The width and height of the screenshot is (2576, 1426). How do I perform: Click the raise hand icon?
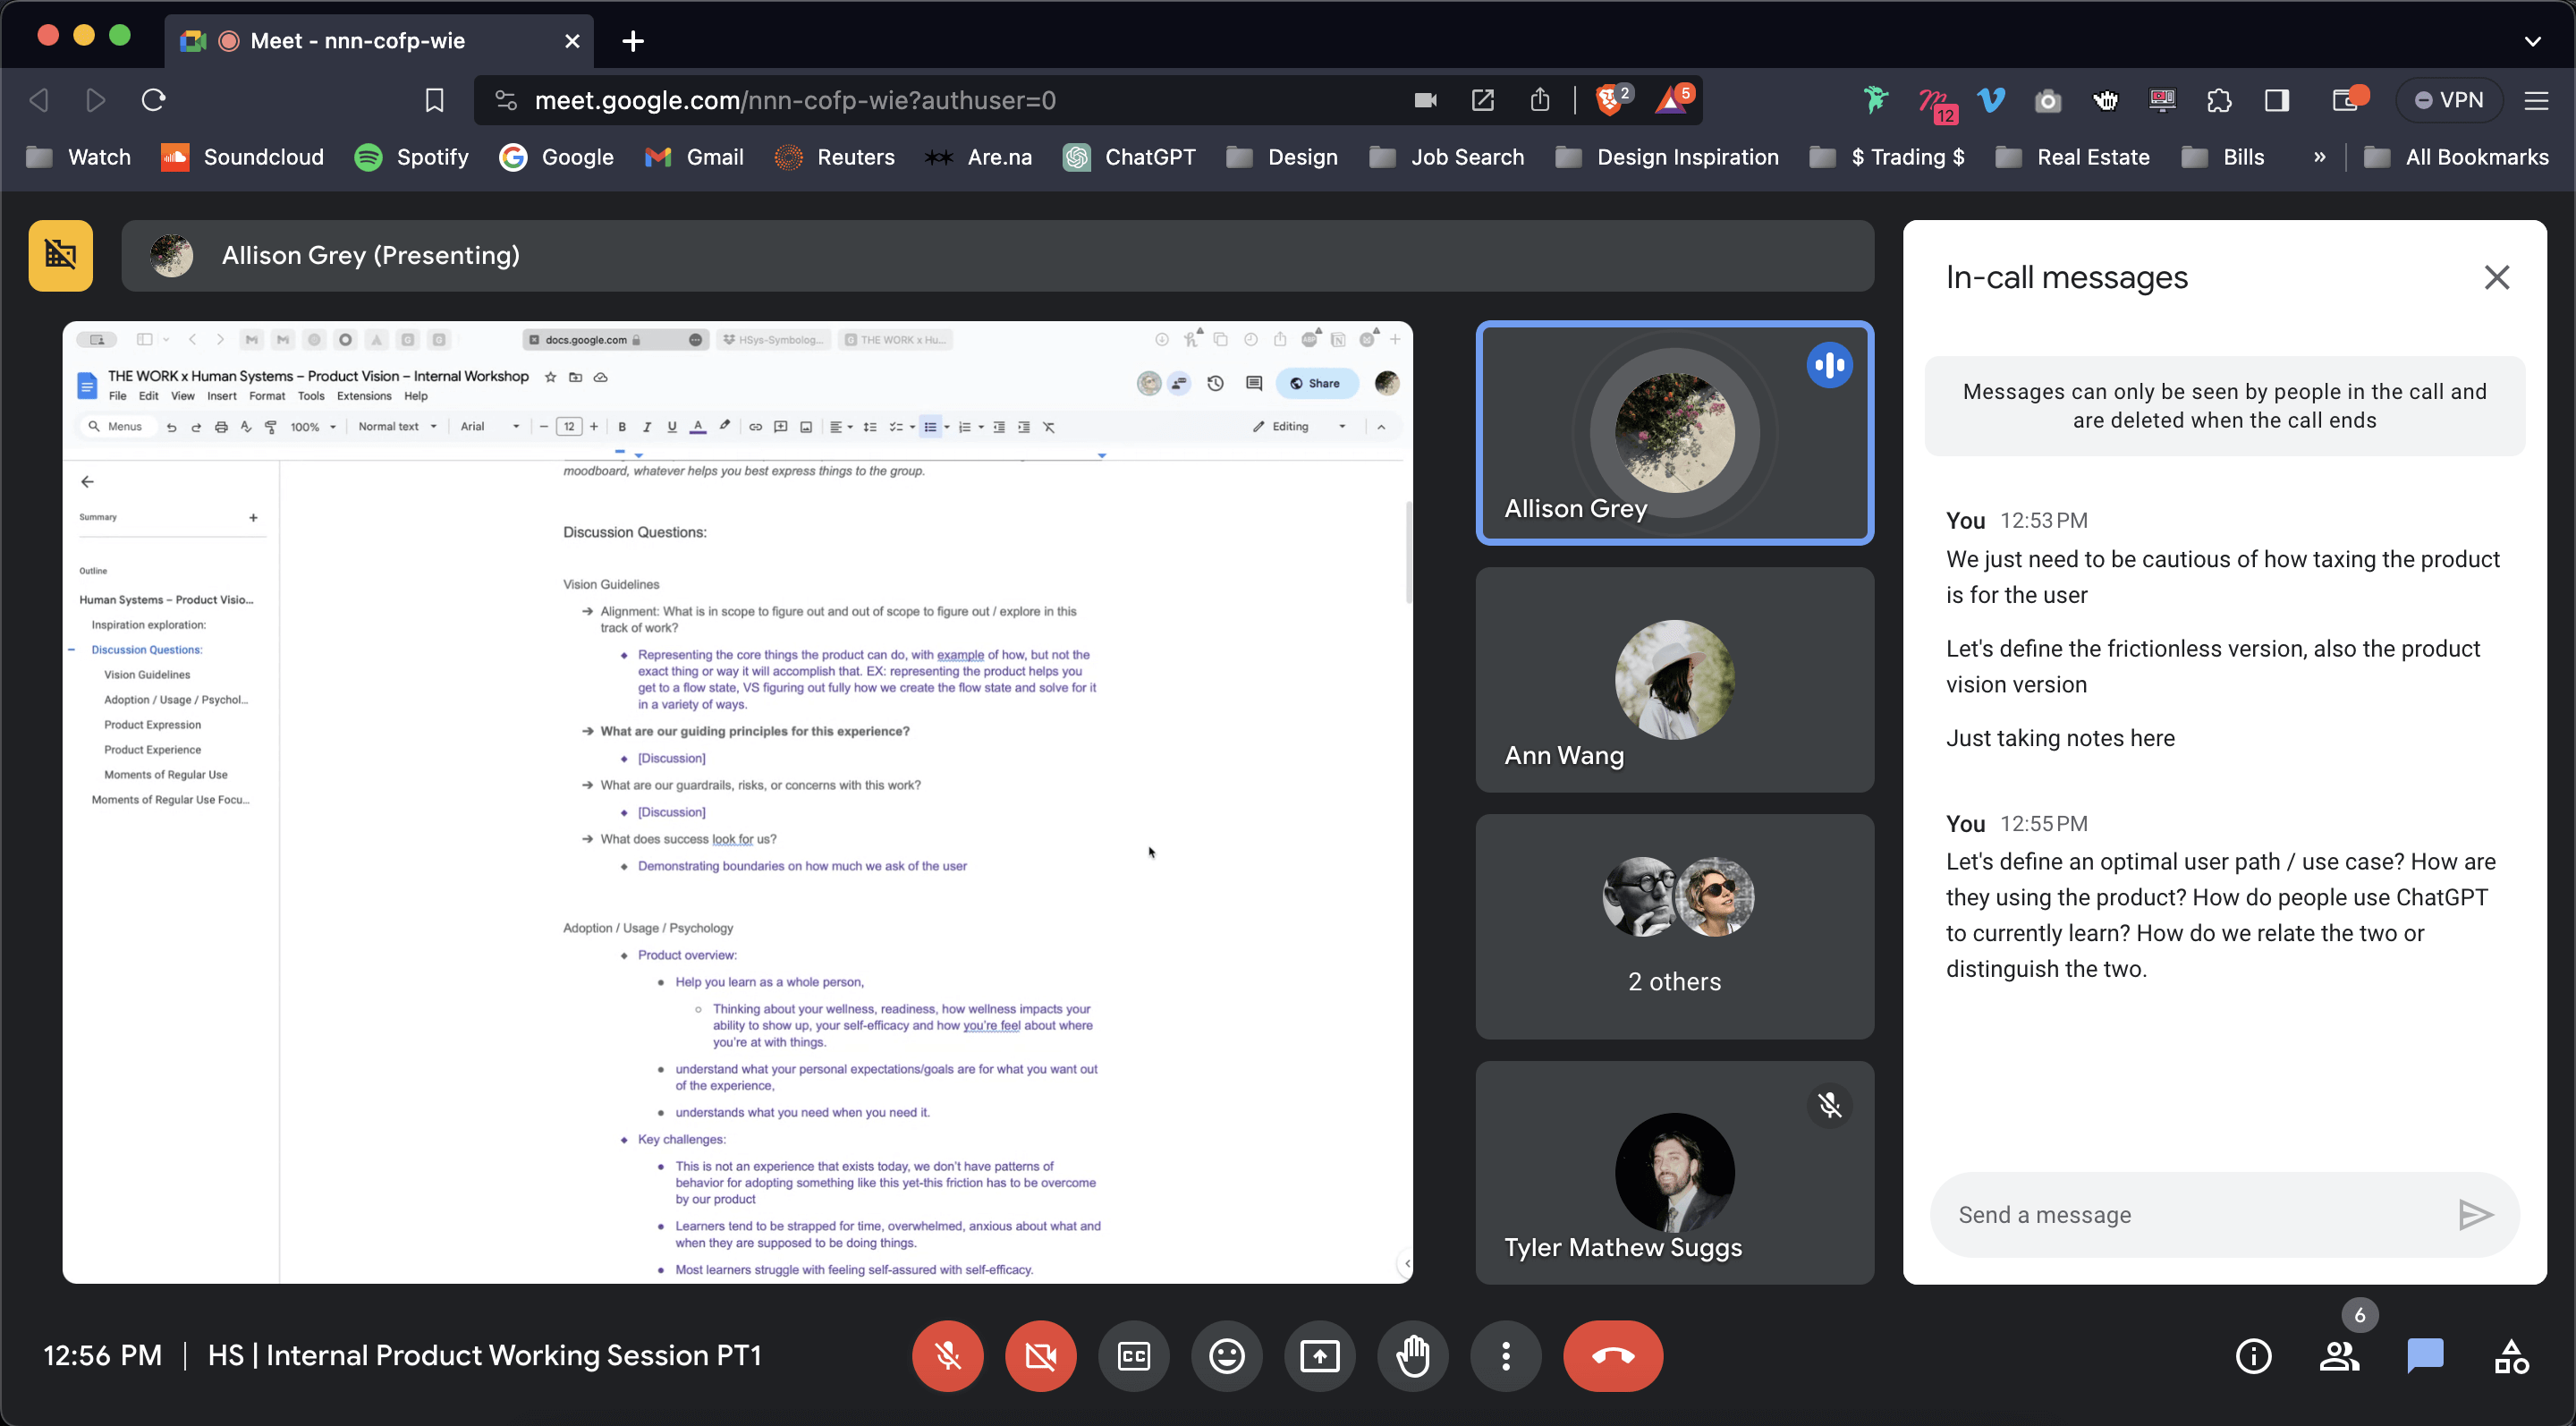[x=1412, y=1356]
